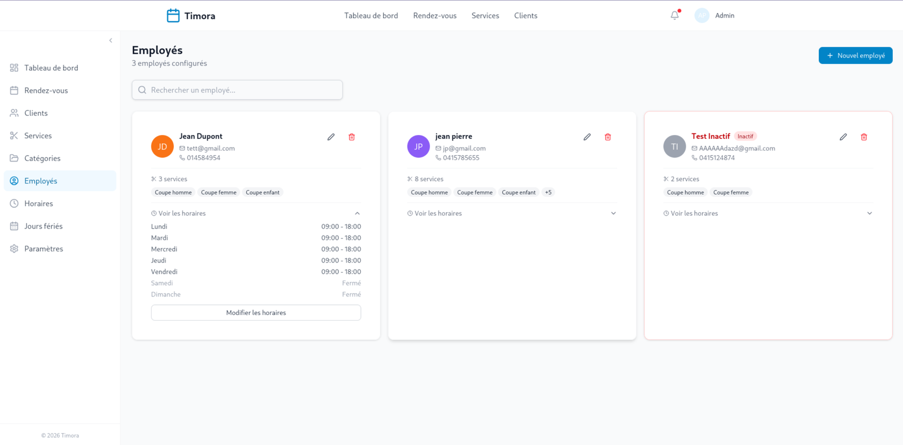Collapse the sidebar with chevron arrow
The image size is (903, 445).
pos(111,40)
